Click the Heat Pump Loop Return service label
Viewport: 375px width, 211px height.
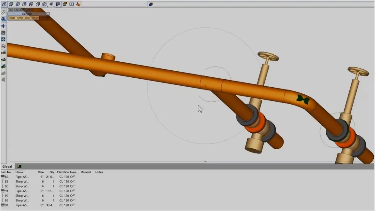point(24,18)
